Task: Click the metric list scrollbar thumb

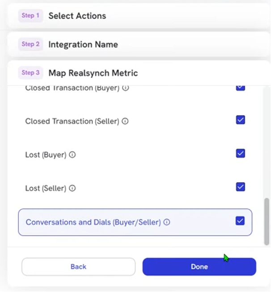Action: [x=267, y=221]
